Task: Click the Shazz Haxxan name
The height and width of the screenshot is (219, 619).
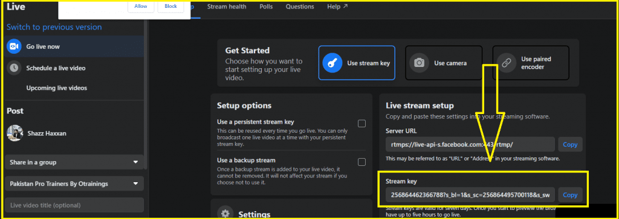Action: point(47,133)
